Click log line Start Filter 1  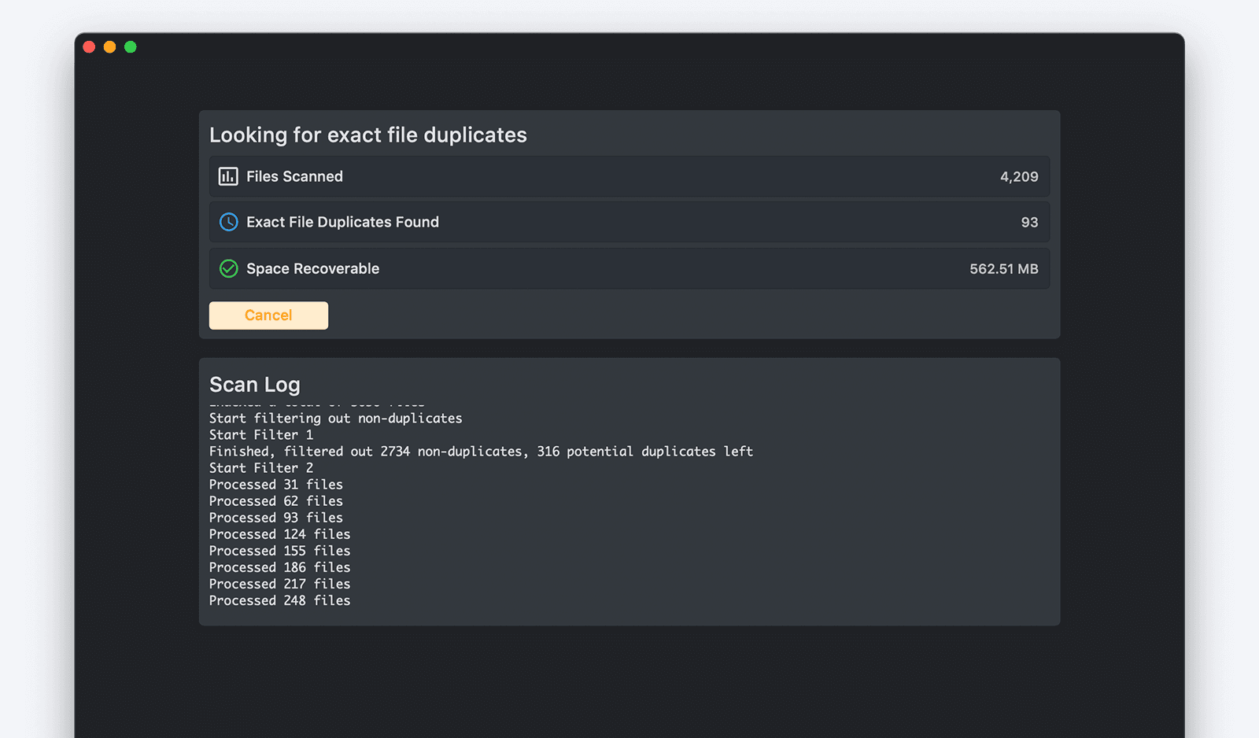tap(261, 435)
